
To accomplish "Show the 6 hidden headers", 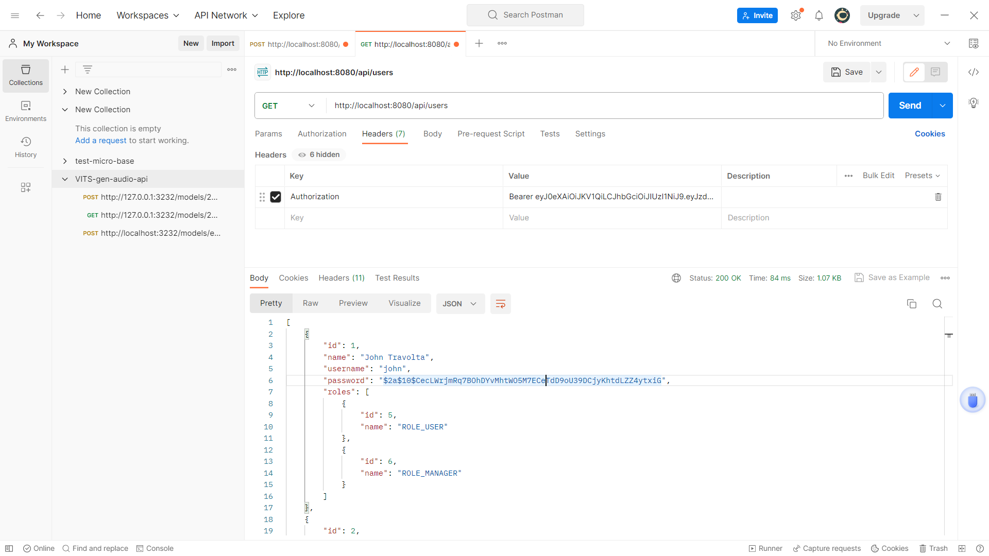I will [x=319, y=155].
